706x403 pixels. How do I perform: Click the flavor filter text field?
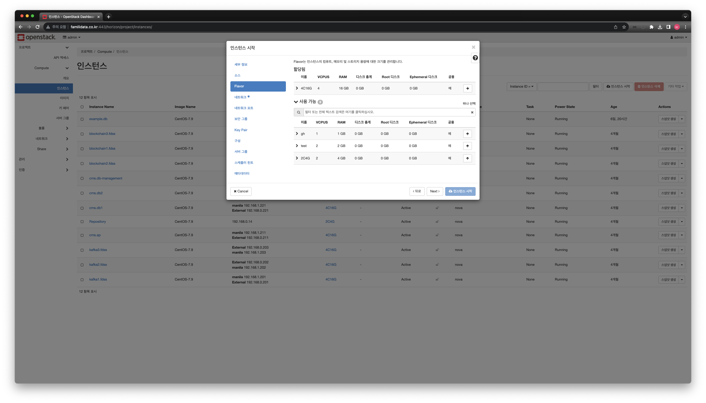pyautogui.click(x=385, y=112)
